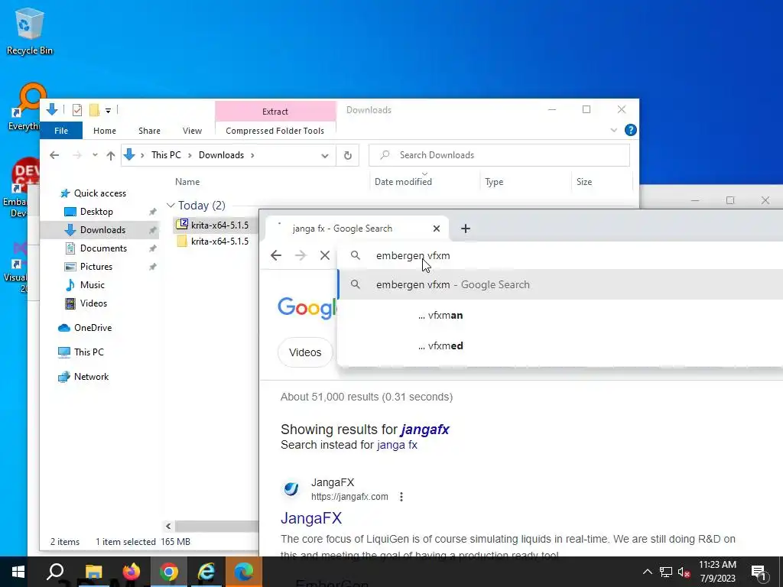Open the Compressed Folder Tools tab
783x587 pixels.
point(275,131)
